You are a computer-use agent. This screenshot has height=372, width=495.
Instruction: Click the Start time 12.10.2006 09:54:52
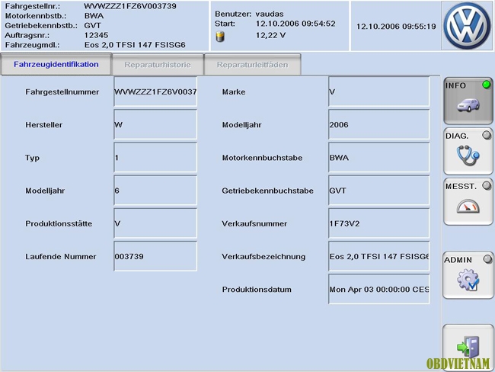coord(295,24)
